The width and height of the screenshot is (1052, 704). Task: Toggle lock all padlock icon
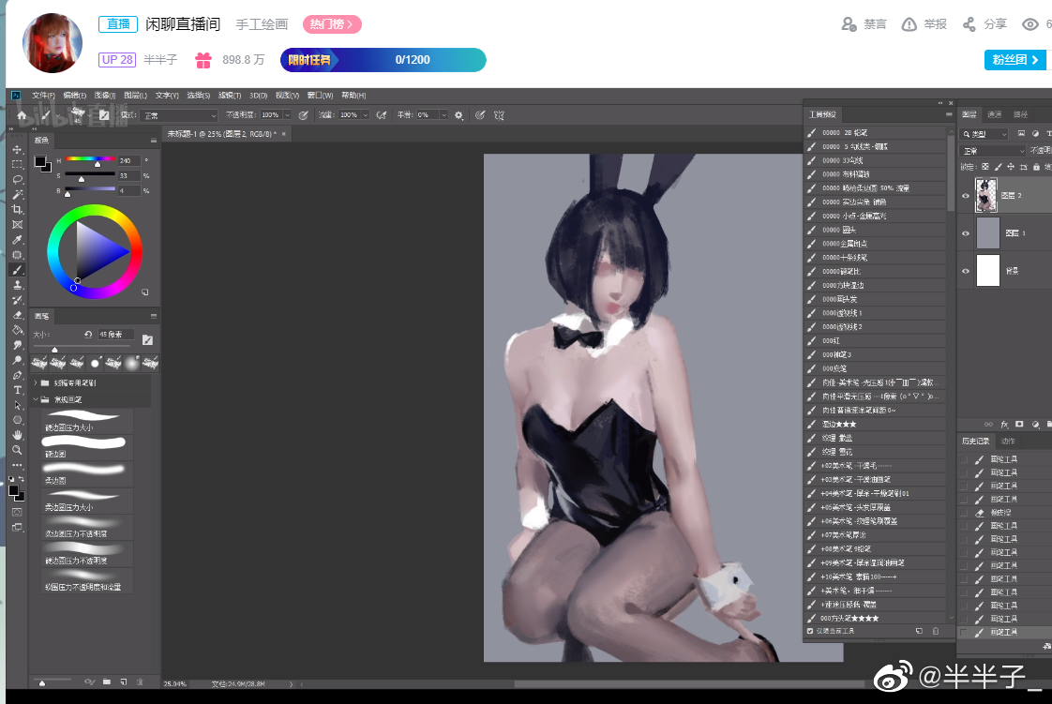(1037, 167)
